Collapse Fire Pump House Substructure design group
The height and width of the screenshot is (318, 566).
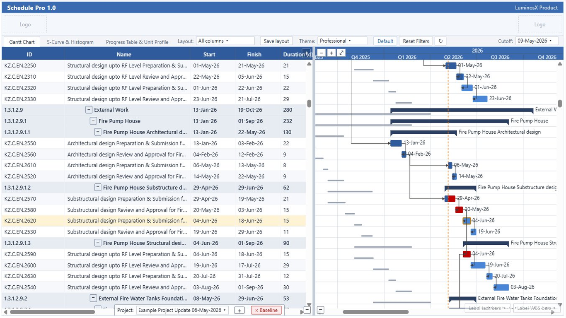98,187
